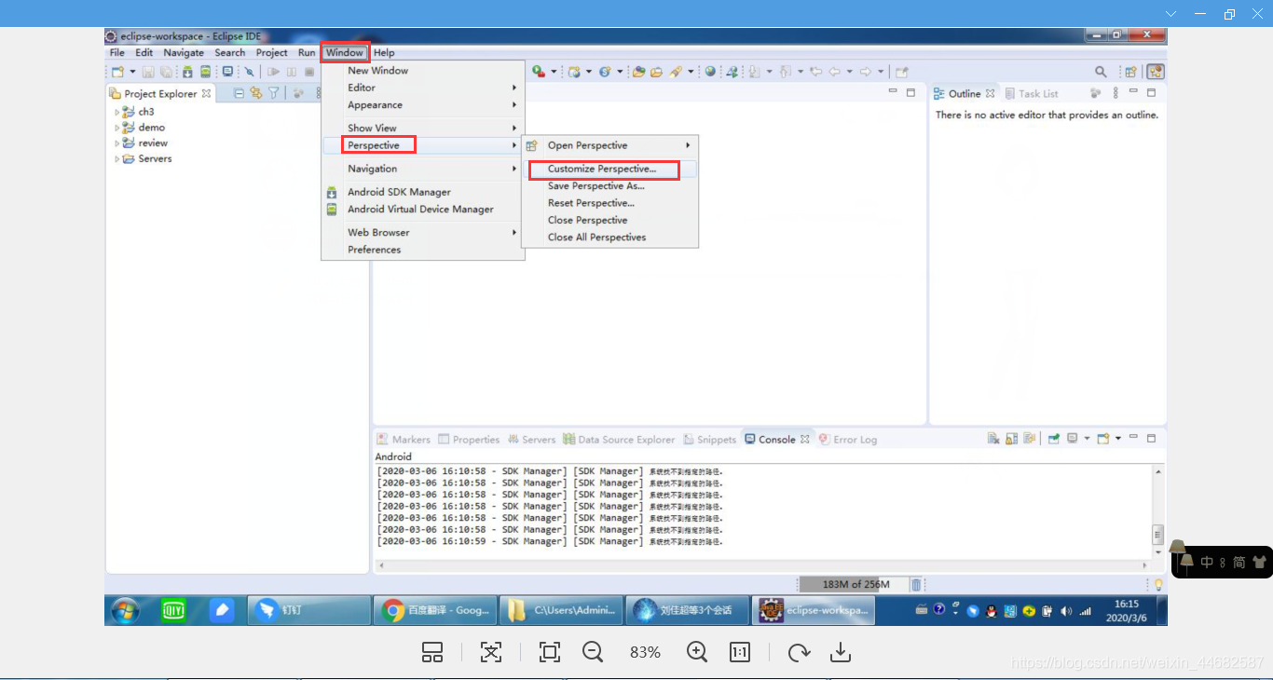Click the Open Task folder toolbar icon
Viewport: 1273px width, 680px height.
656,72
